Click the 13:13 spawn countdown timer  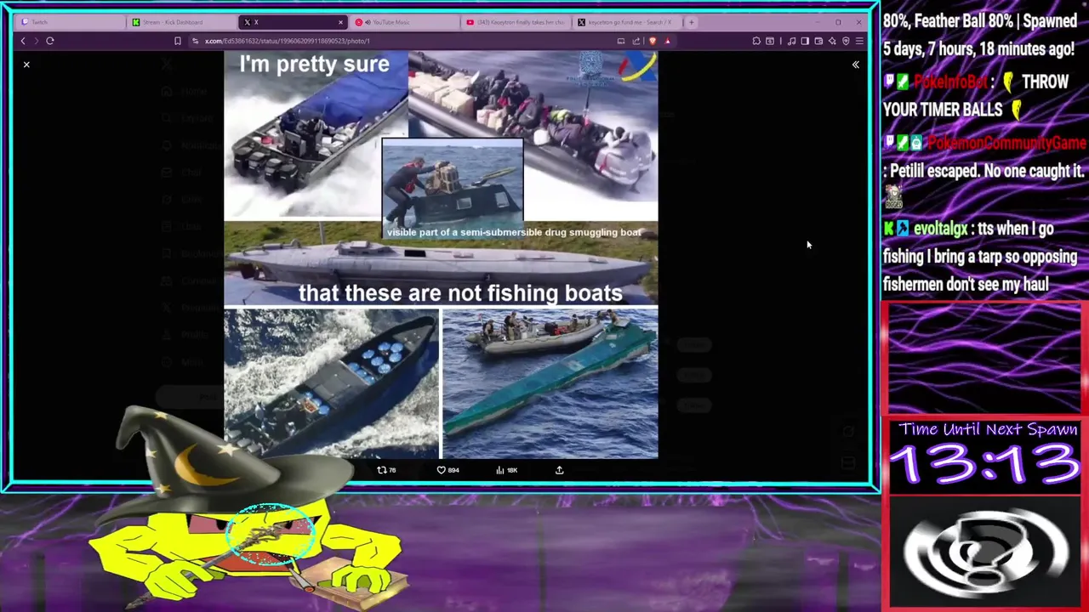tap(985, 465)
